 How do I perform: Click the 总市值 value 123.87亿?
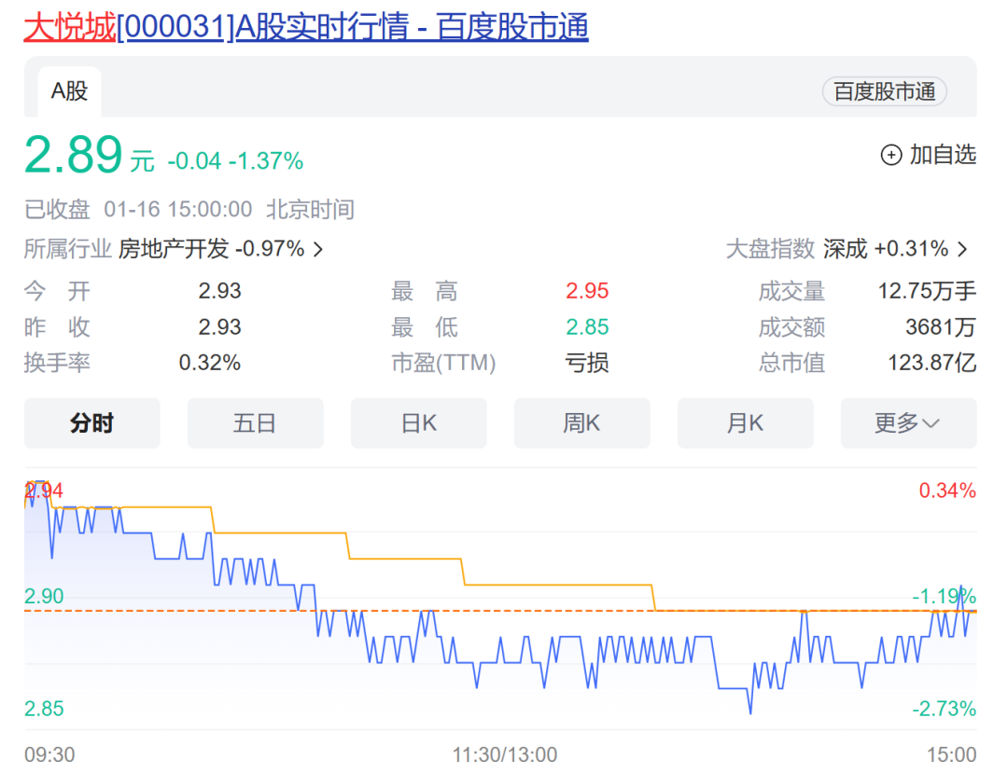click(932, 363)
